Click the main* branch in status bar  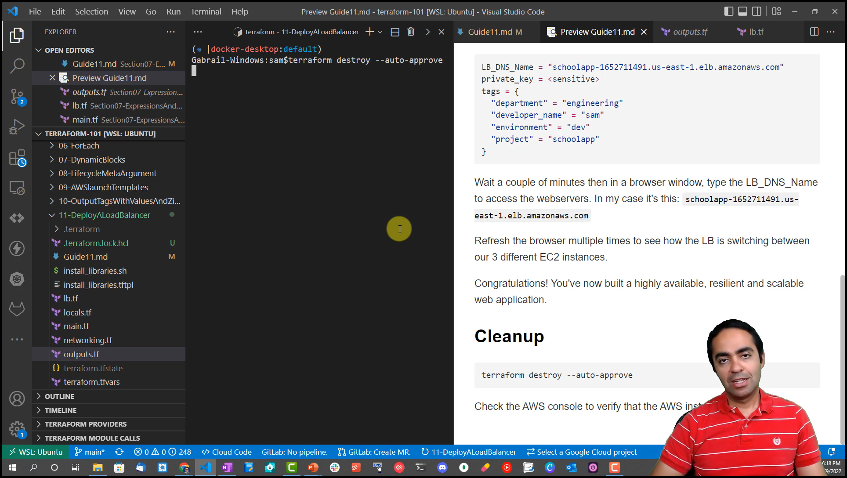pyautogui.click(x=89, y=452)
